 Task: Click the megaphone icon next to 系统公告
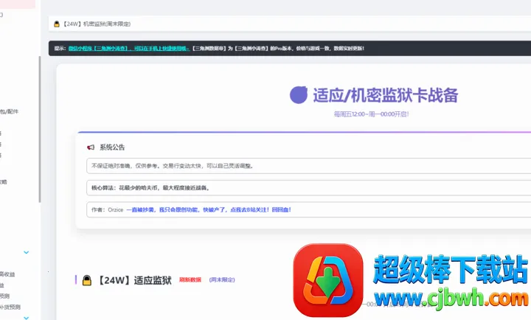click(x=91, y=147)
